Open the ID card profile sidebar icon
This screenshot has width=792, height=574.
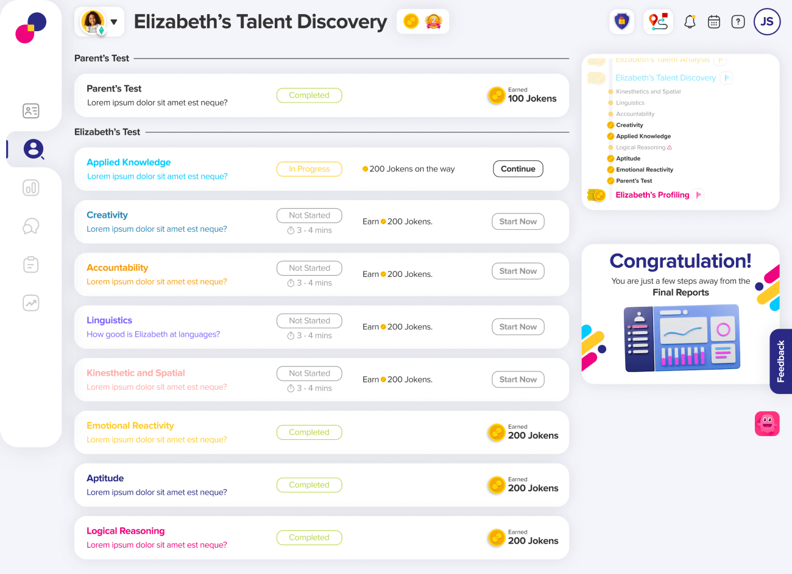click(31, 110)
